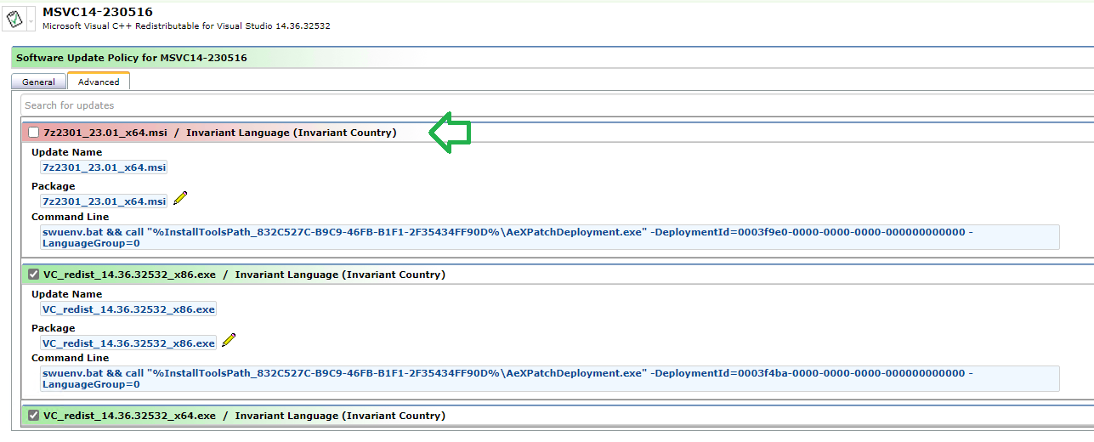Switch to the General tab
This screenshot has width=1094, height=442.
pyautogui.click(x=38, y=82)
